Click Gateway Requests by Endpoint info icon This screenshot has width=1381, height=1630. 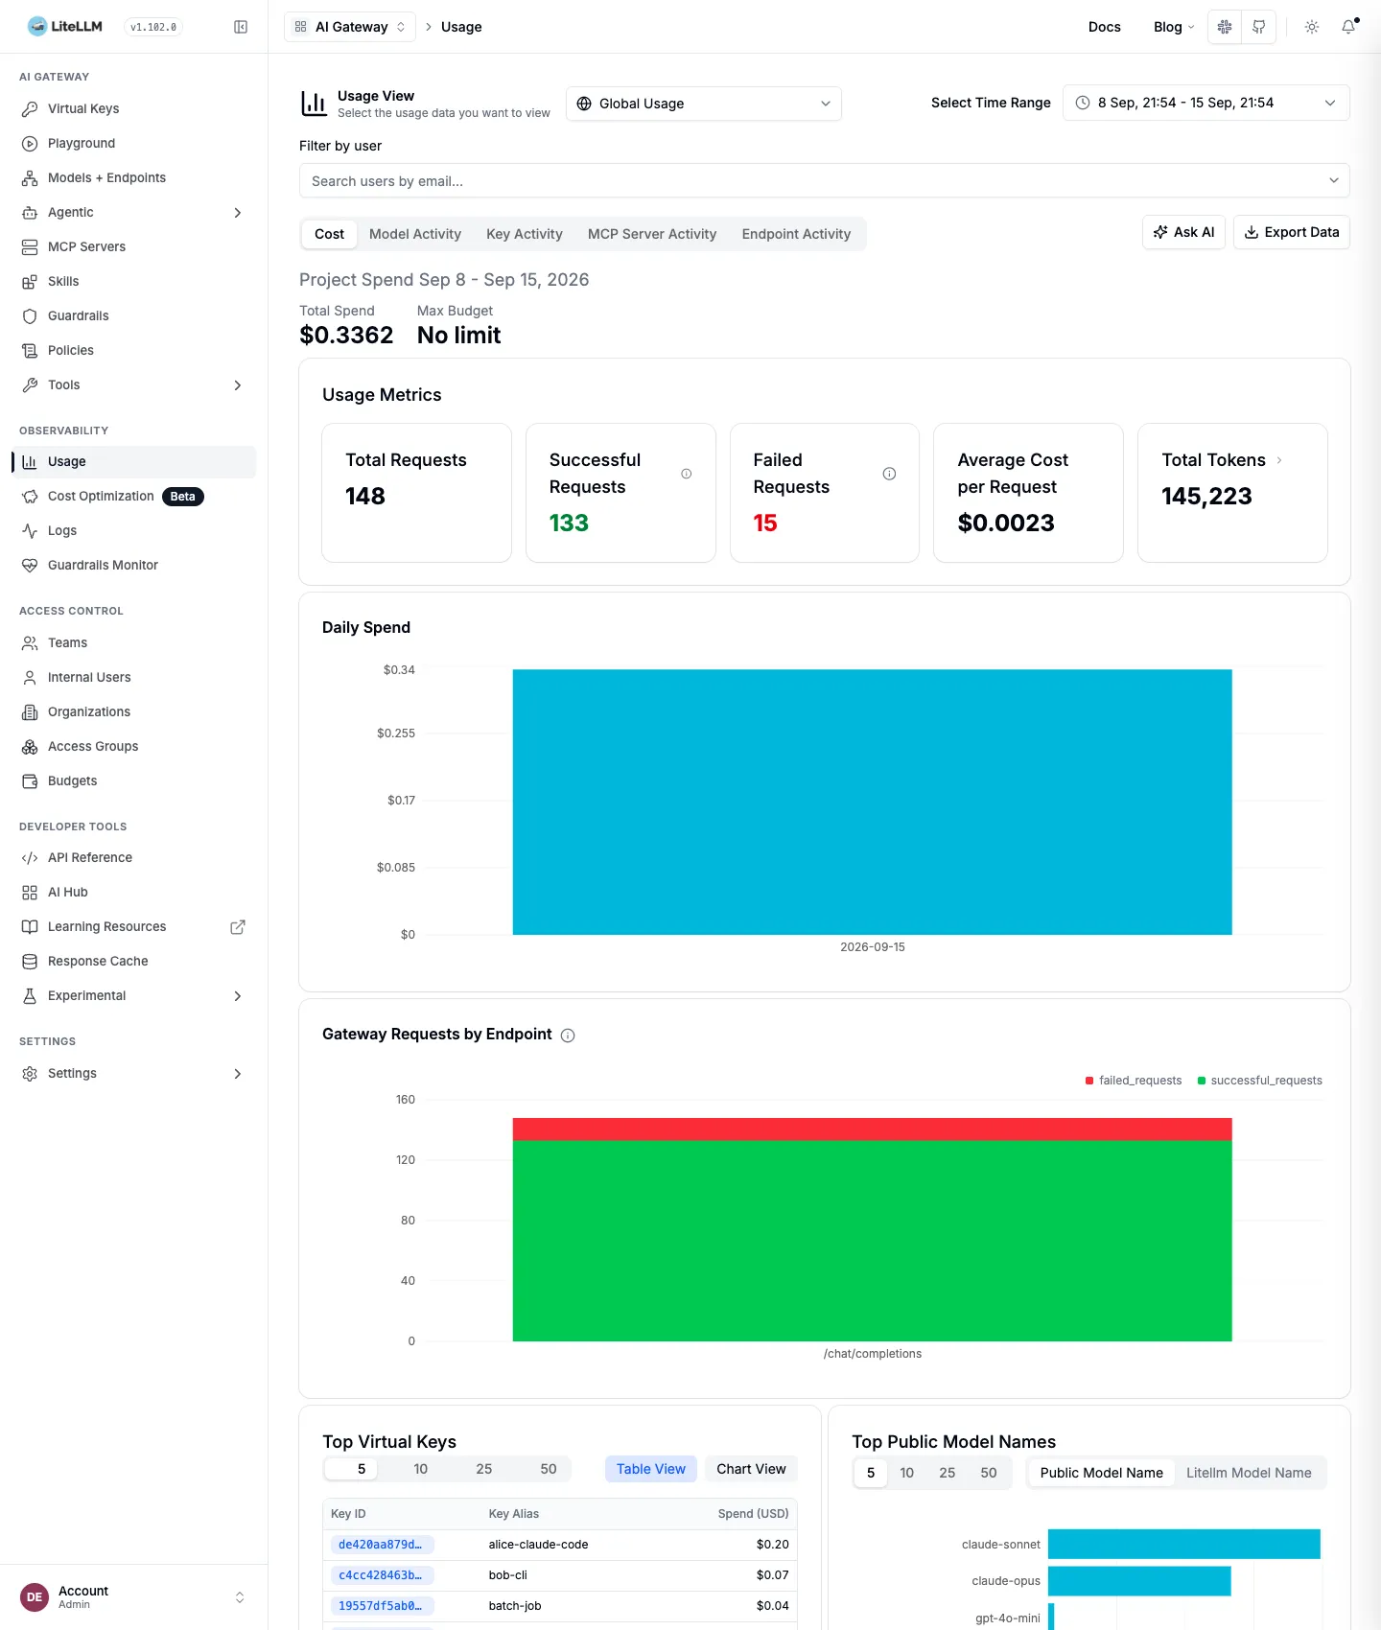coord(568,1035)
